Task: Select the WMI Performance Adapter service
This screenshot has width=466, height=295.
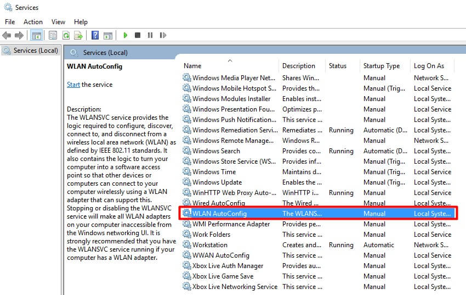Action: 317,224
